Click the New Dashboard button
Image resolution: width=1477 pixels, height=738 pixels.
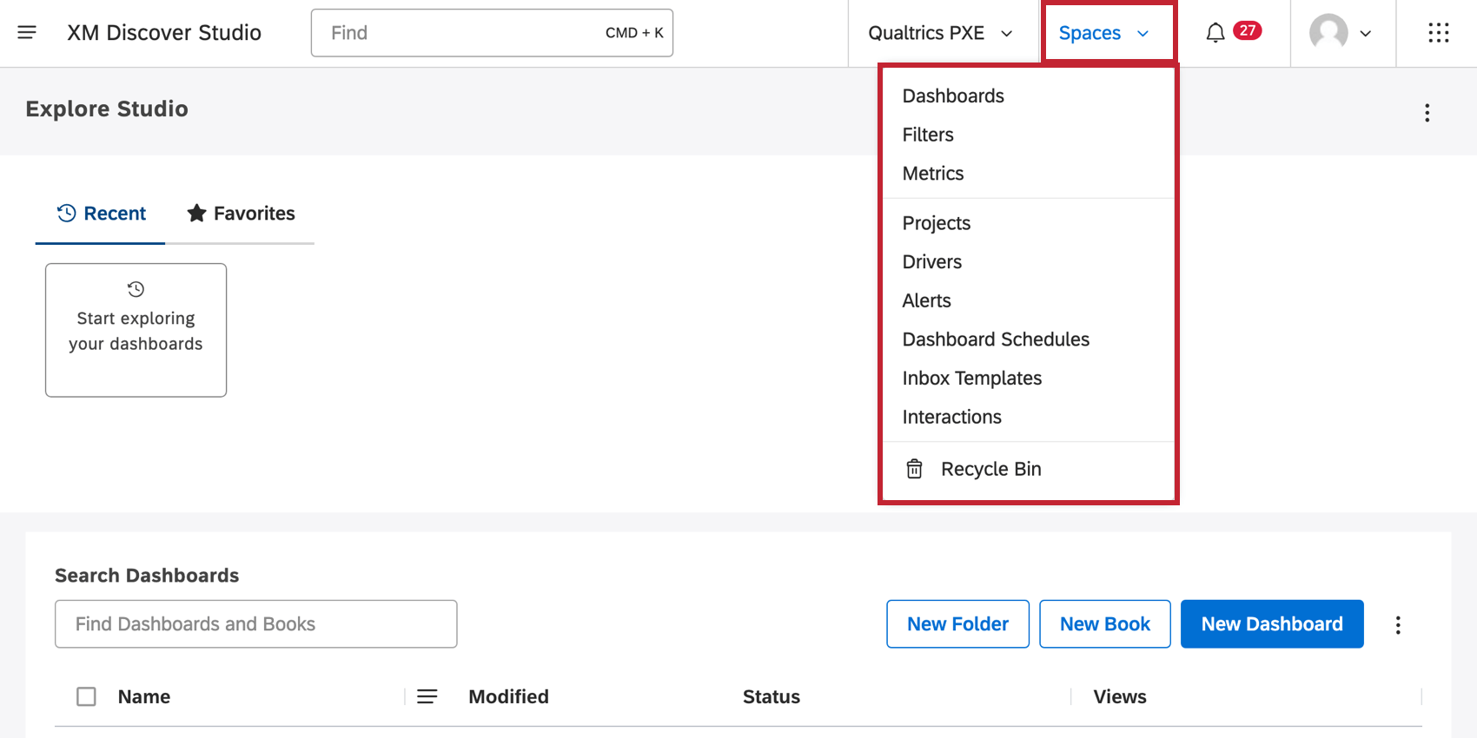pos(1271,624)
